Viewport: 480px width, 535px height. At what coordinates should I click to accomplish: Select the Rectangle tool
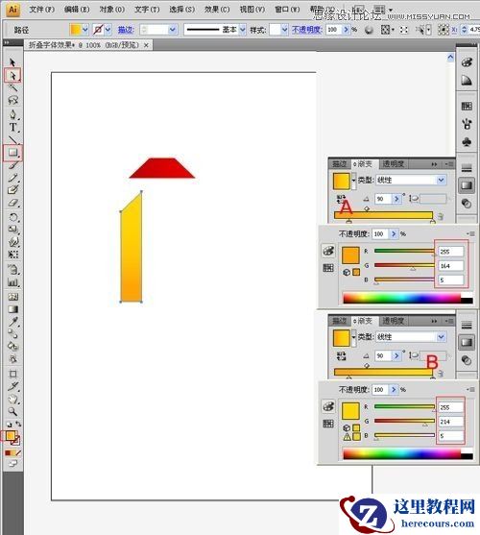(x=12, y=153)
